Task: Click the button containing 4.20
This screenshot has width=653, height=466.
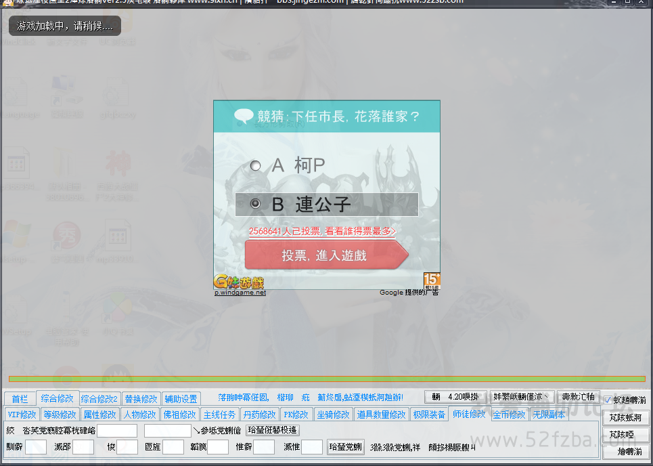Action: tap(455, 397)
